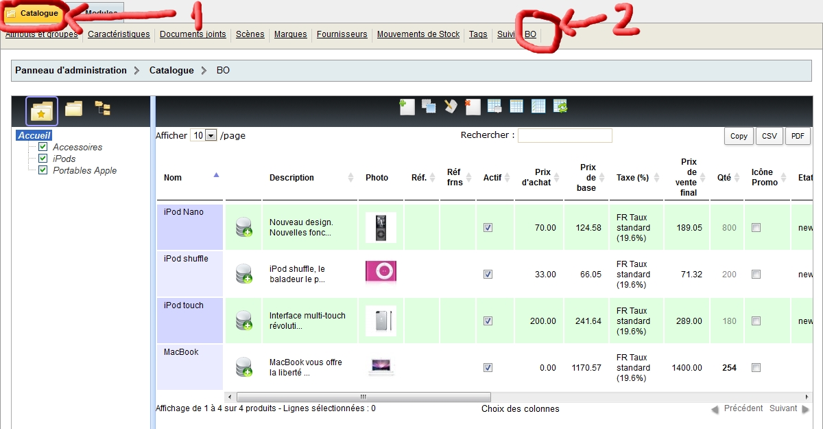Screen dimensions: 823x429
Task: Open the Catalogue tab
Action: [x=35, y=13]
